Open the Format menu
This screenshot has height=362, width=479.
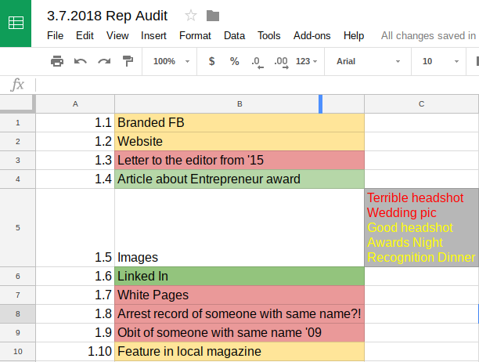coord(195,36)
